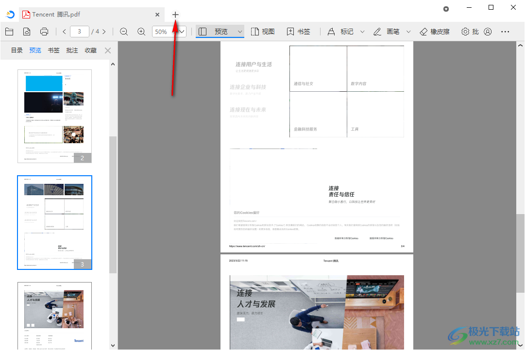Click the page number input field
525x350 pixels.
click(x=79, y=32)
